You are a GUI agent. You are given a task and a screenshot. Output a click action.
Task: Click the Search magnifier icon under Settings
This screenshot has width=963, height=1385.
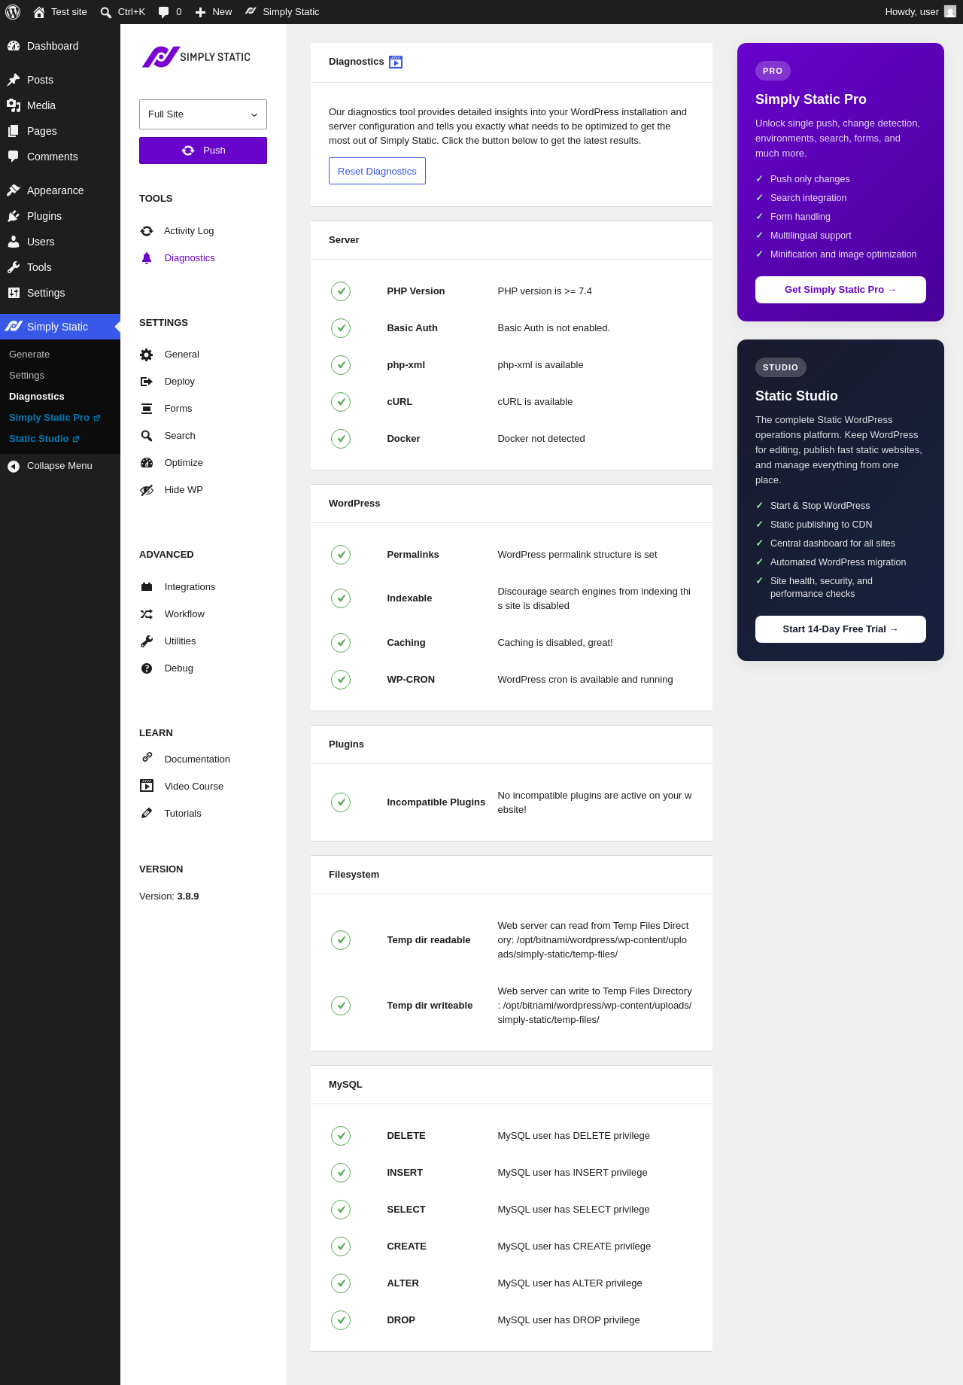click(x=147, y=436)
